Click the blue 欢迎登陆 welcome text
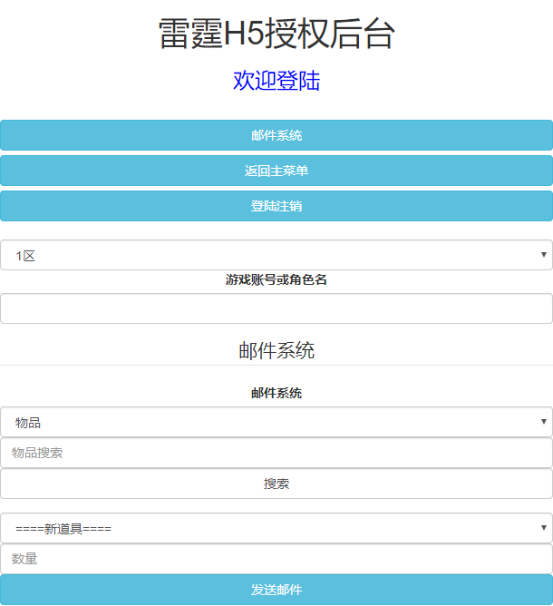 point(276,81)
